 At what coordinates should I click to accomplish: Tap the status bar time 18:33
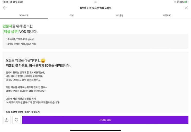tap(5, 2)
